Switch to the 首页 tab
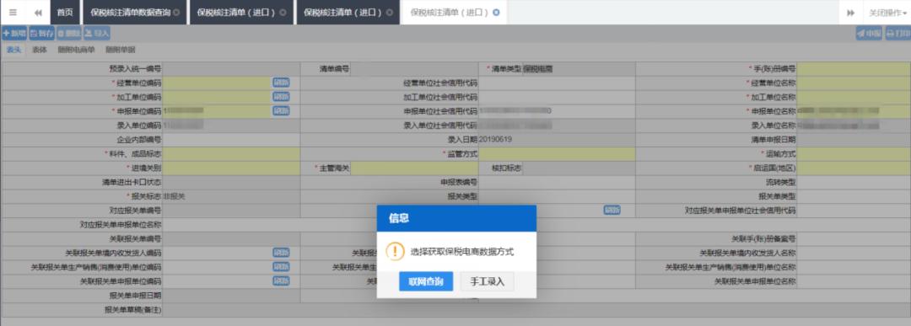 [65, 12]
